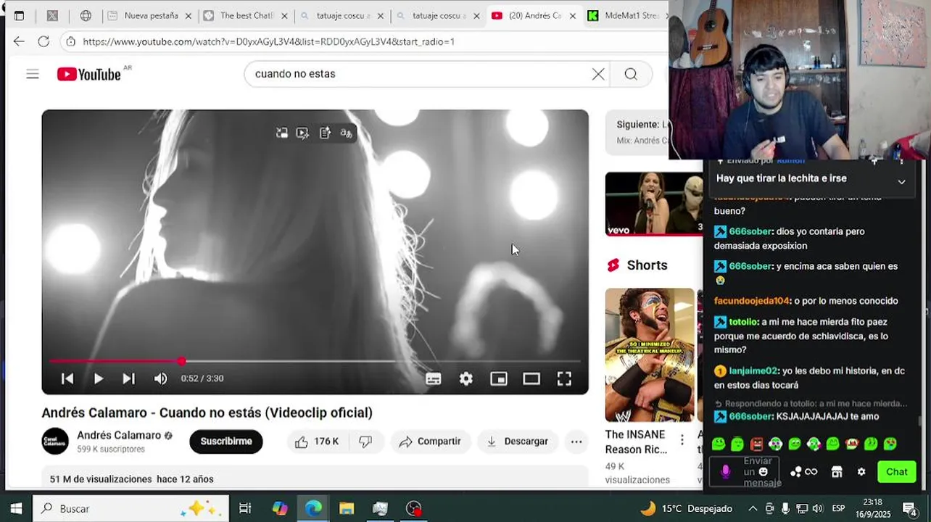Play the video with the play button

pos(98,378)
